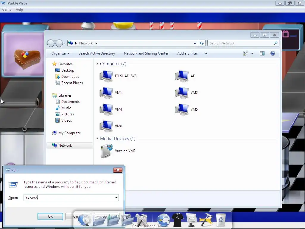Viewport: 305px width, 229px height.
Task: Open the black t-shirt icon in dock
Action: click(178, 220)
